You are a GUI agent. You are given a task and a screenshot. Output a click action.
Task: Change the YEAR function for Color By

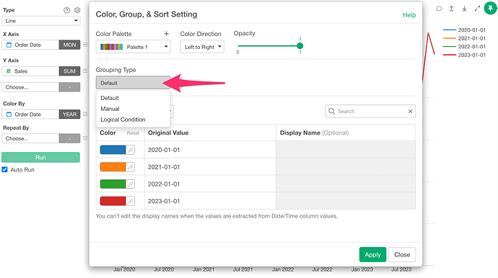69,114
